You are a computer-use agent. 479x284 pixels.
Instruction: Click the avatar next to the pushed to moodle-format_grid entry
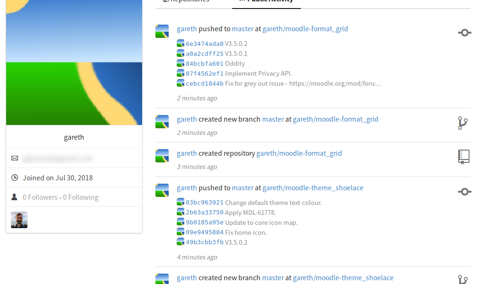click(162, 31)
